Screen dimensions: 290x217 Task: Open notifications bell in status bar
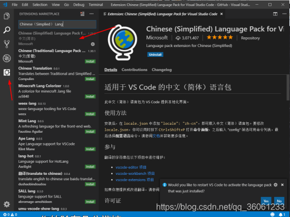pyautogui.click(x=282, y=214)
